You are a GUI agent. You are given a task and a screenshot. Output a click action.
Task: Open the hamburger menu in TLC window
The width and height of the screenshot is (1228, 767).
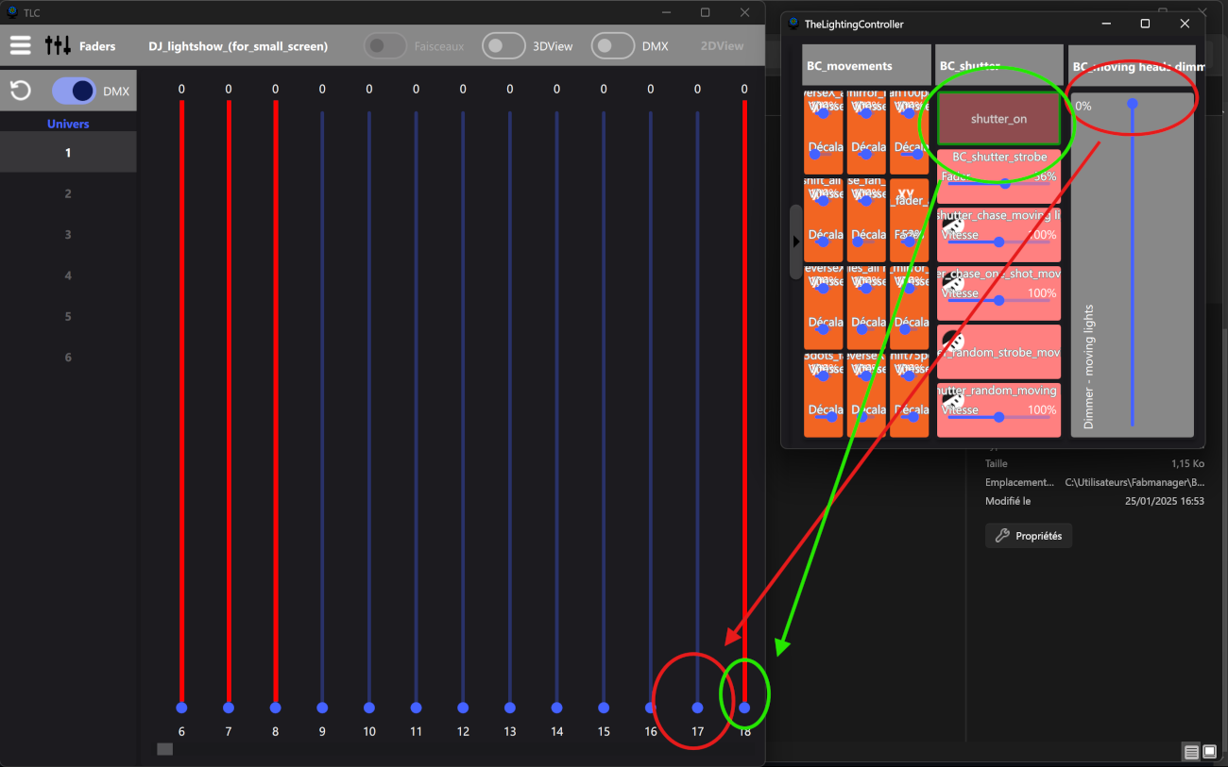pyautogui.click(x=20, y=45)
